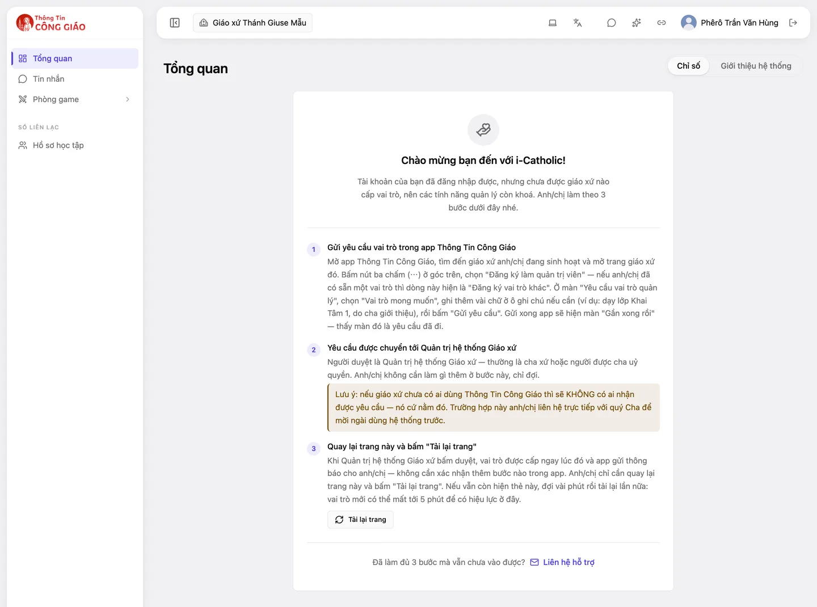Open the user avatar for Phêrô Trần Văn Hùng
The image size is (817, 607).
pyautogui.click(x=689, y=23)
